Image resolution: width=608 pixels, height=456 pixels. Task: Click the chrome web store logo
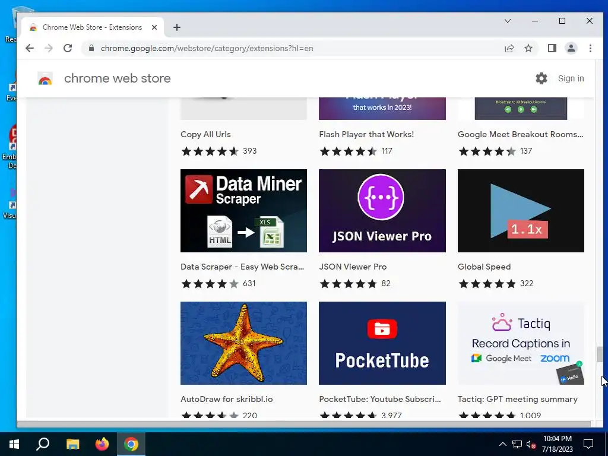pos(45,78)
